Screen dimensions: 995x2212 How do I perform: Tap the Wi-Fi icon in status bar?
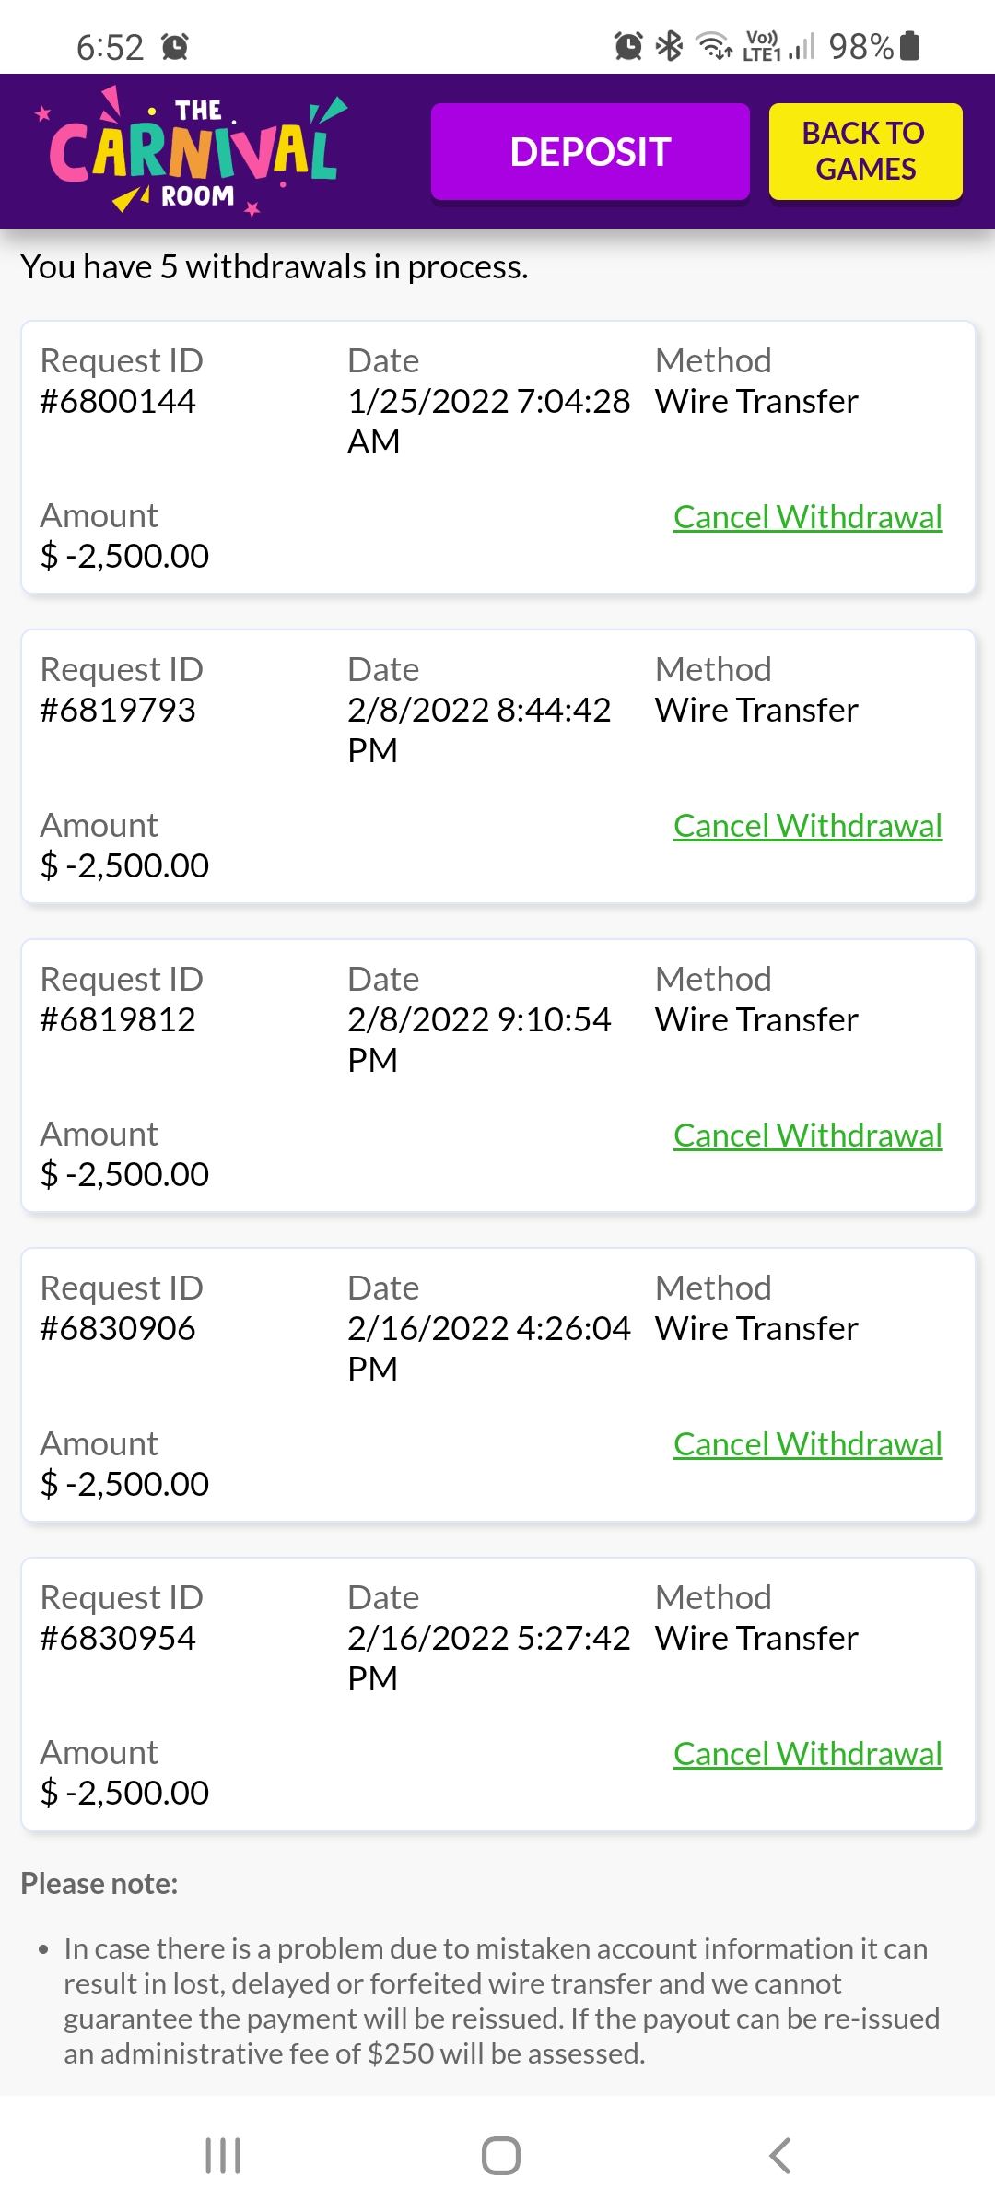tap(713, 45)
